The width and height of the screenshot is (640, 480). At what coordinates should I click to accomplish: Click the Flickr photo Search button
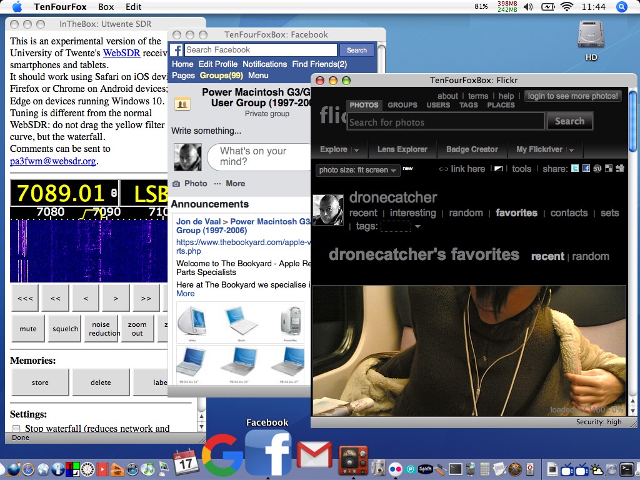[x=570, y=121]
